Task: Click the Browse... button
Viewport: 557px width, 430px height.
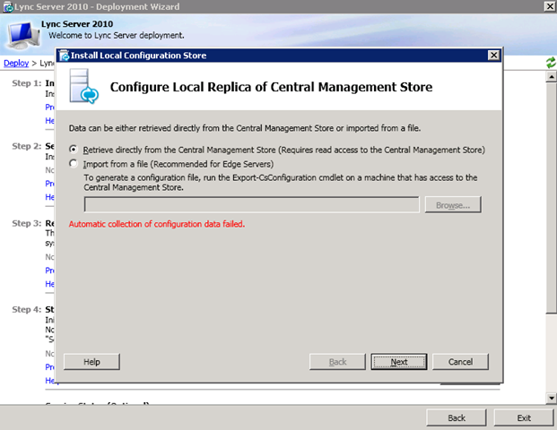Action: (x=453, y=205)
